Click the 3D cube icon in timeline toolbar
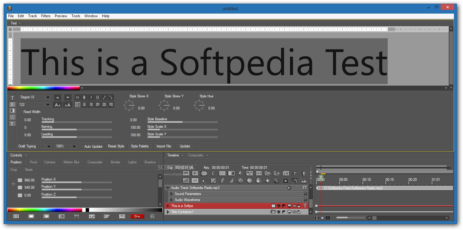This screenshot has width=463, height=230. [x=240, y=181]
